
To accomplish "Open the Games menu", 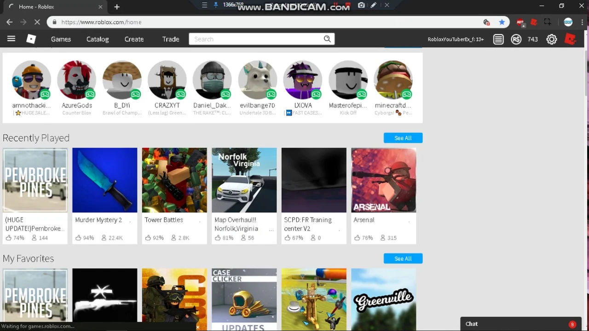I will pos(61,39).
